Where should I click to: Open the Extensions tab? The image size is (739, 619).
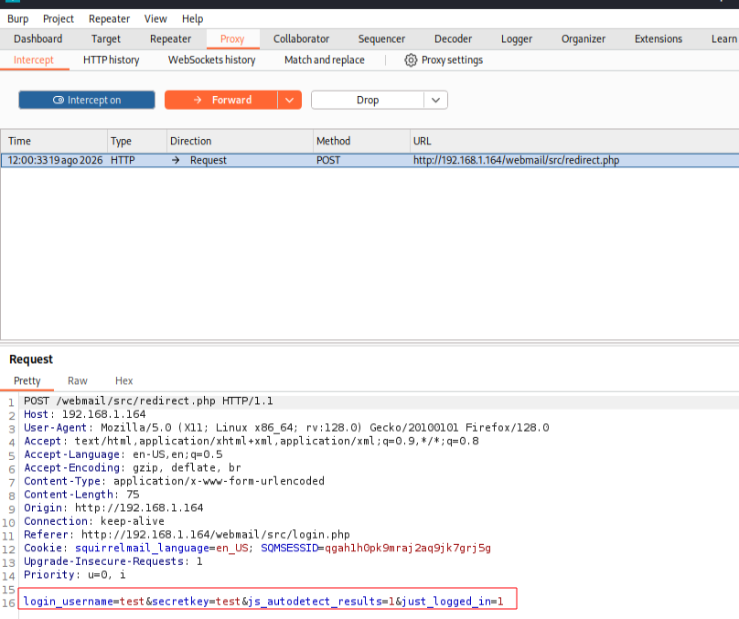click(659, 39)
